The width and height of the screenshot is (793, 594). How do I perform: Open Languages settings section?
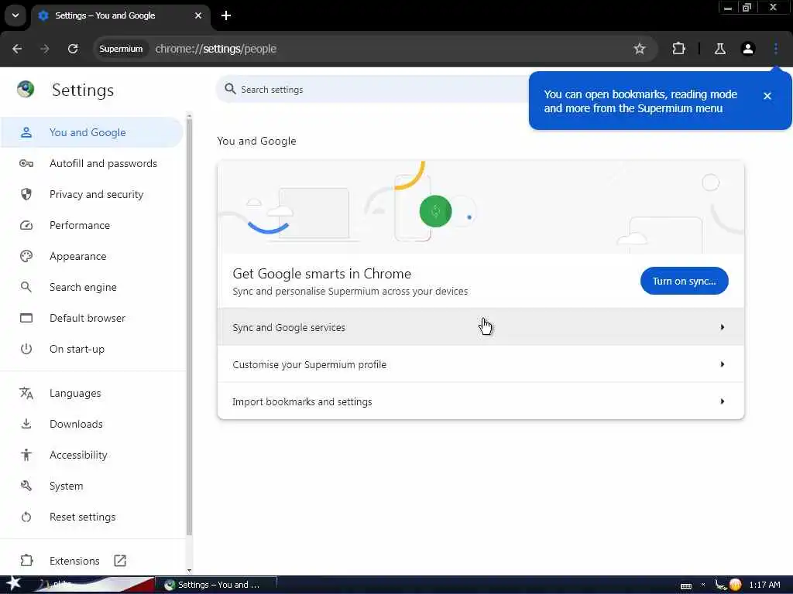coord(92,393)
